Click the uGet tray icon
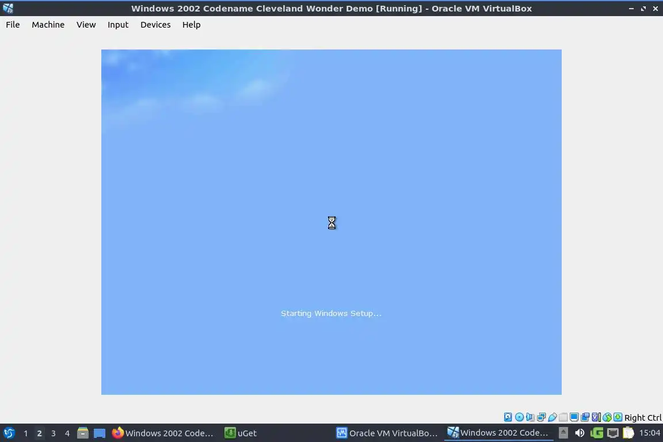This screenshot has width=663, height=442. (x=597, y=433)
